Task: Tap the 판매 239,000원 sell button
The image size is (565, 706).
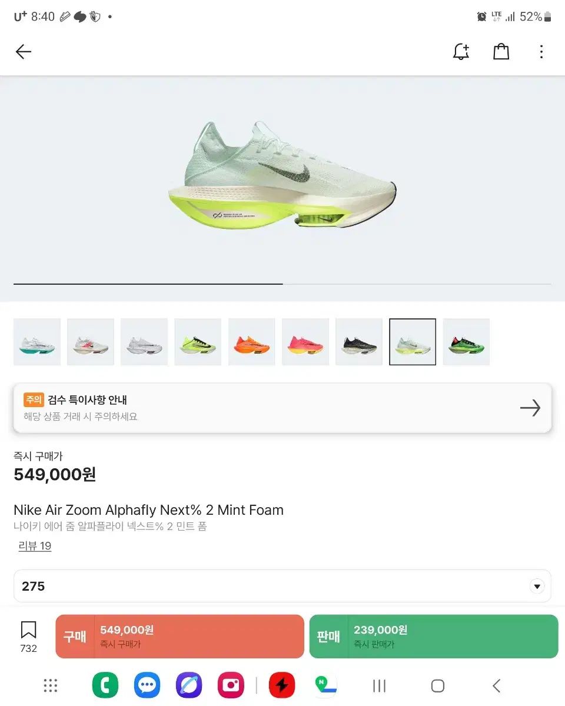Action: pos(434,637)
